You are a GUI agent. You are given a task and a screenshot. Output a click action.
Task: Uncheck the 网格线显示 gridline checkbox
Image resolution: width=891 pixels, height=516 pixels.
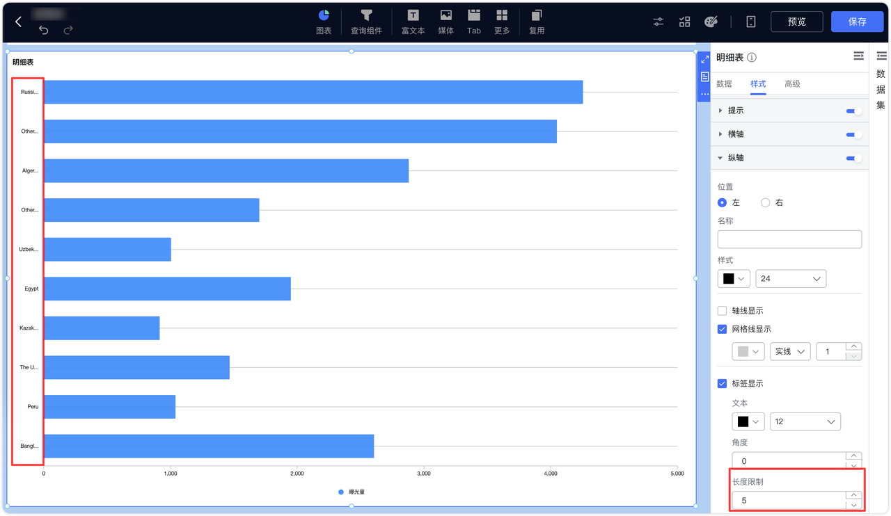(722, 329)
